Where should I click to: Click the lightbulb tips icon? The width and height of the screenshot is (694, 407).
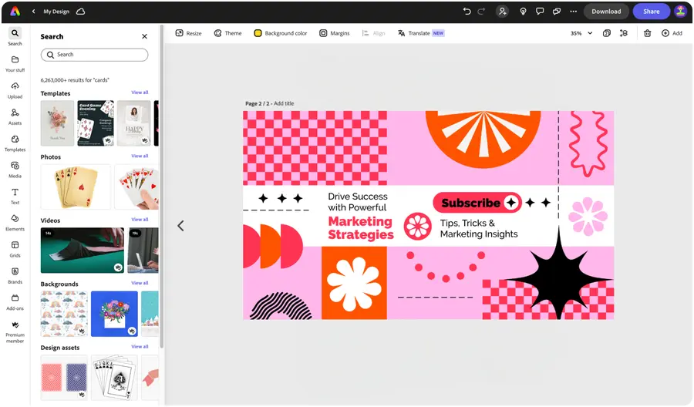coord(523,12)
